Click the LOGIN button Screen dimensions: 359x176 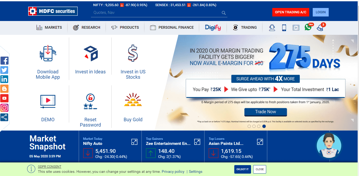click(321, 12)
